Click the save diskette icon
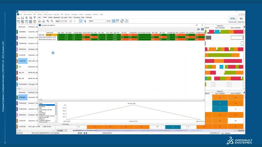This screenshot has height=147, width=262. click(x=22, y=18)
